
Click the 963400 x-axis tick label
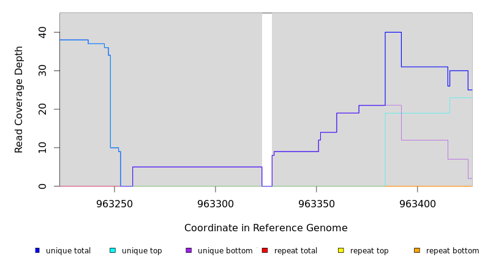coord(417,204)
